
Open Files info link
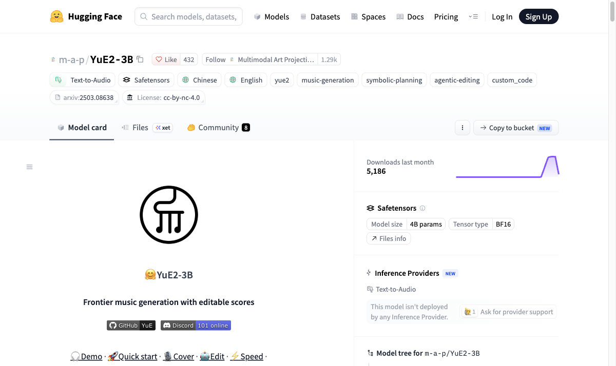click(x=389, y=238)
